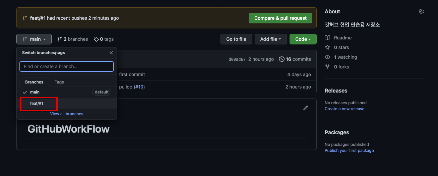This screenshot has width=438, height=176.
Task: Edit the README with pencil icon
Action: [x=306, y=108]
